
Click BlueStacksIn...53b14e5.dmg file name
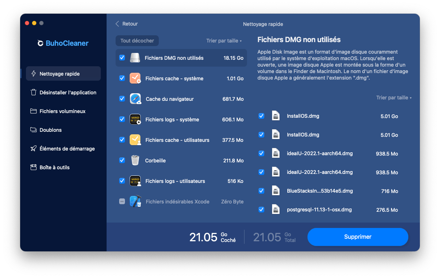[x=320, y=191]
